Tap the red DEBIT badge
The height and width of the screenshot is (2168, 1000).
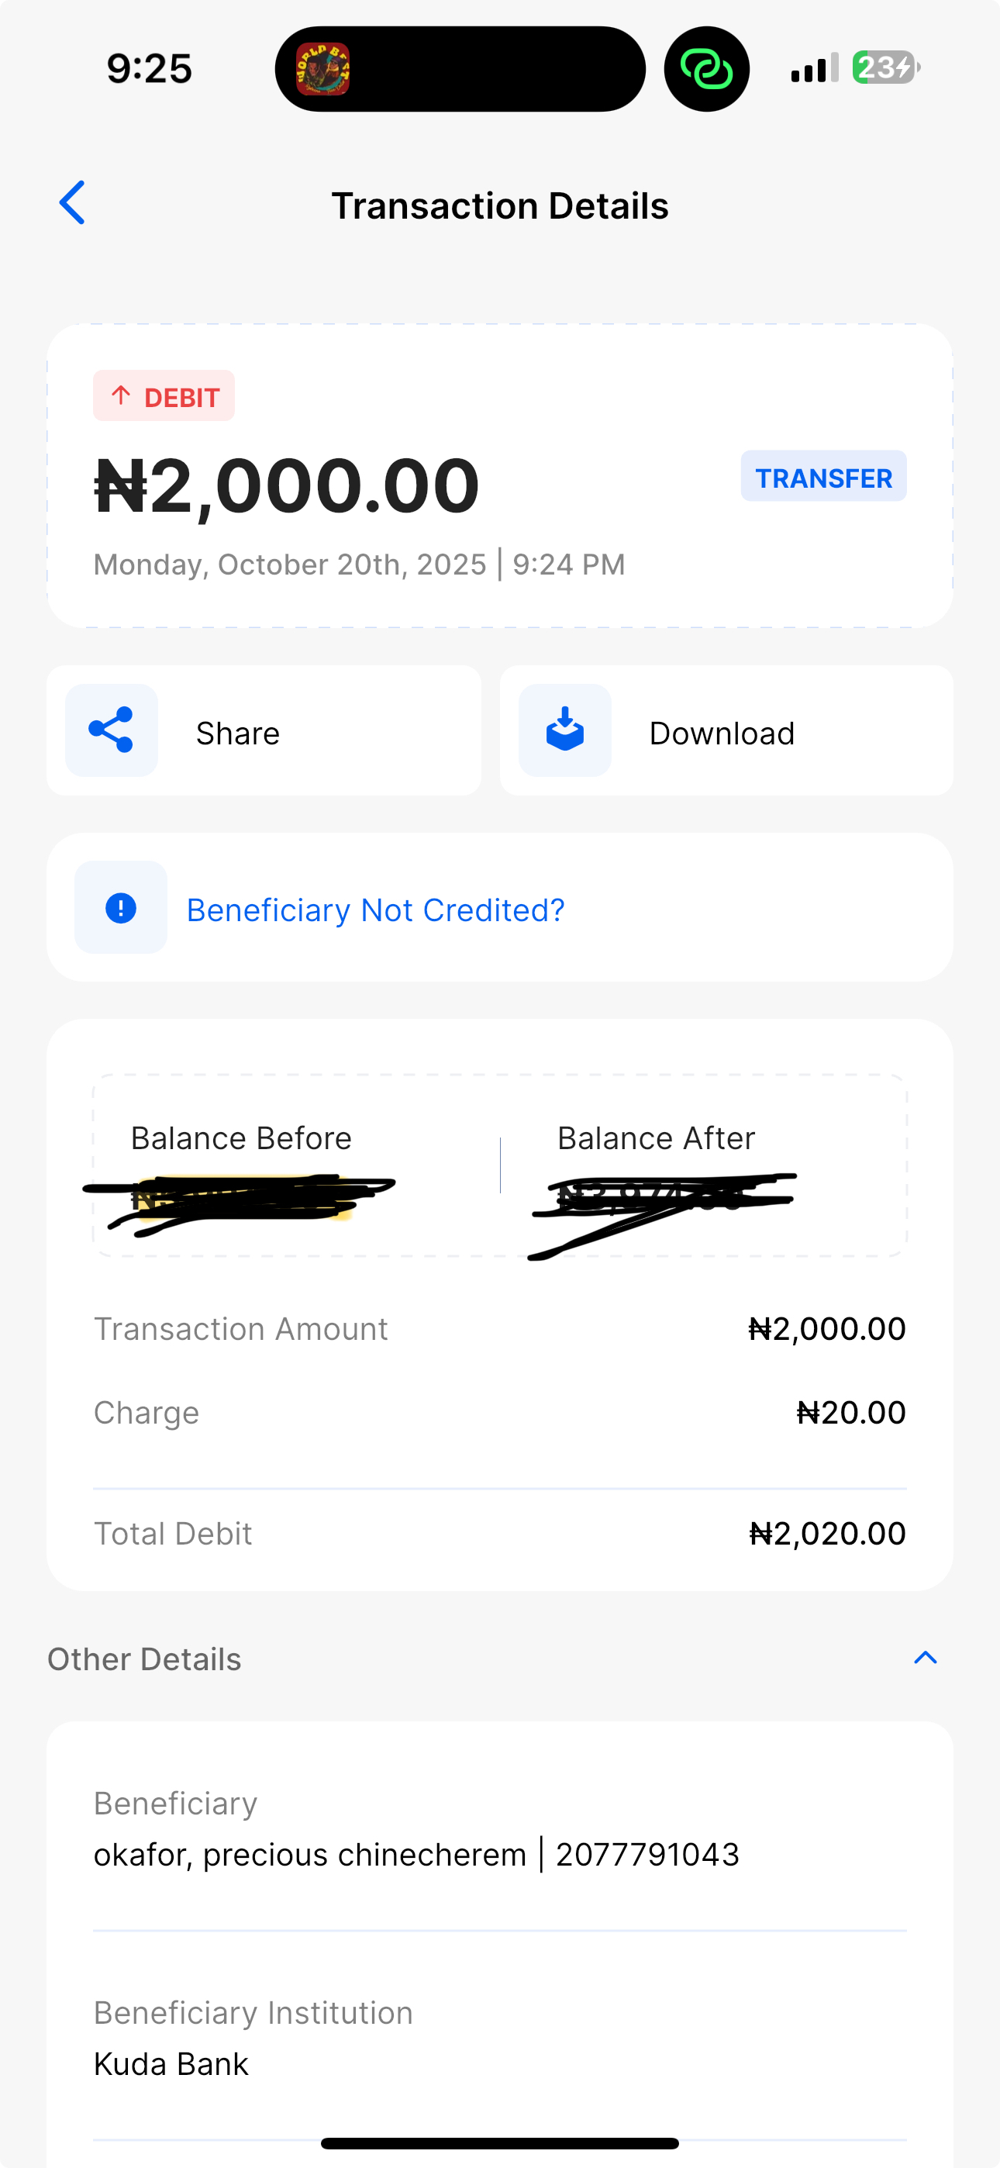[x=164, y=396]
